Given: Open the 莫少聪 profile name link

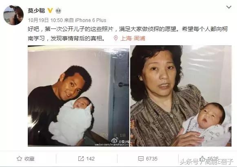Looking at the screenshot, I should point(36,11).
